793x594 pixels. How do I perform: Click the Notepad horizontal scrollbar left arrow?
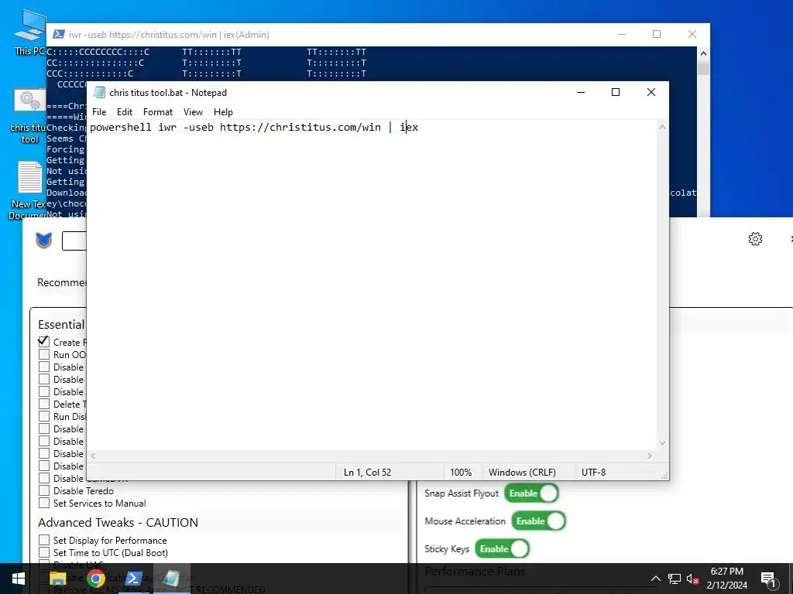[x=93, y=456]
